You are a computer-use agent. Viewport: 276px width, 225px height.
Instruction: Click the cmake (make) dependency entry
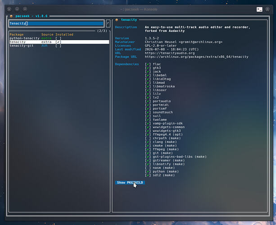(x=165, y=146)
